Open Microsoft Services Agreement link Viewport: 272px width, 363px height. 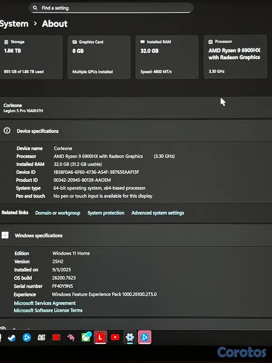[x=44, y=303]
